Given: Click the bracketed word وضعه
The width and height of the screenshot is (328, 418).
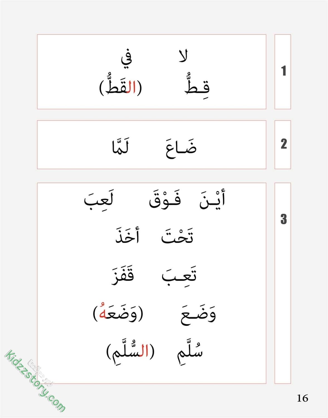Looking at the screenshot, I should click(x=118, y=313).
